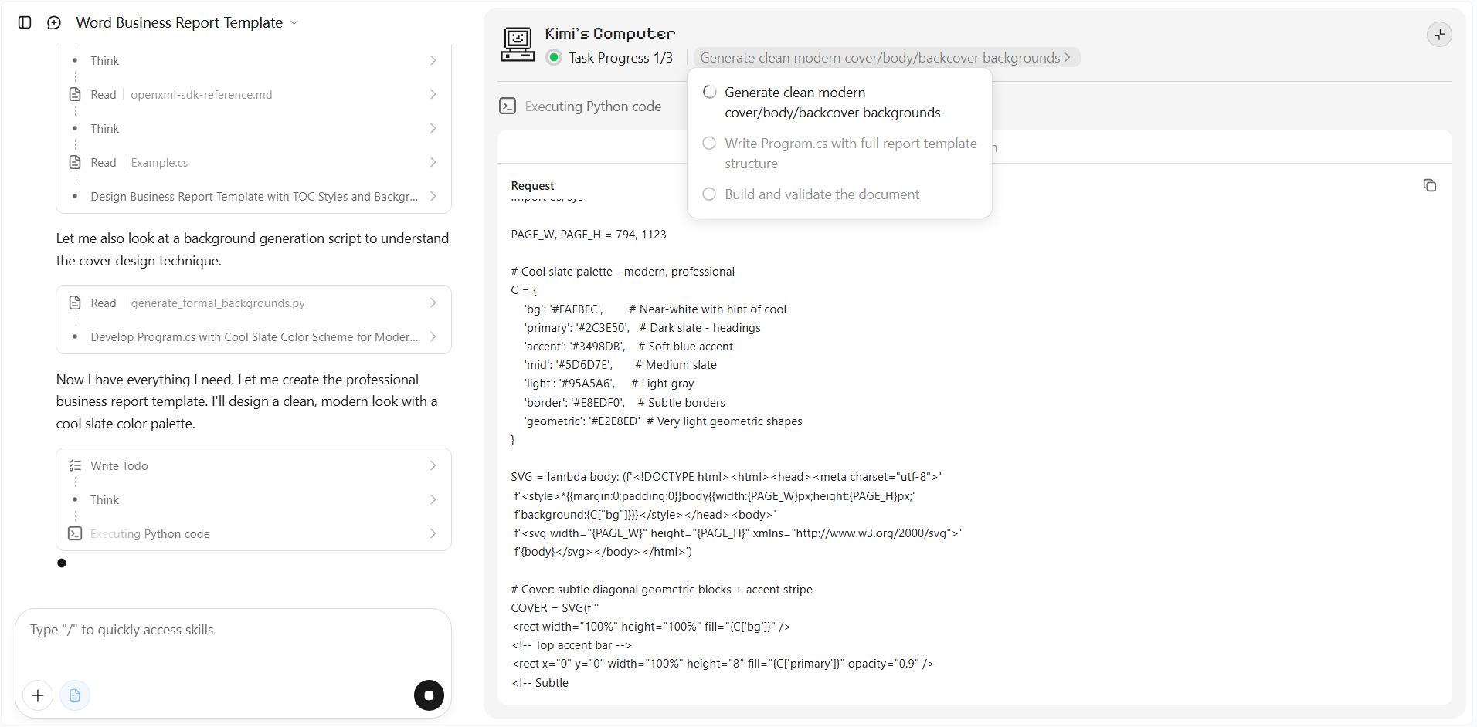Viewport: 1477px width, 727px height.
Task: Collapse the task progress step list
Action: (x=886, y=58)
